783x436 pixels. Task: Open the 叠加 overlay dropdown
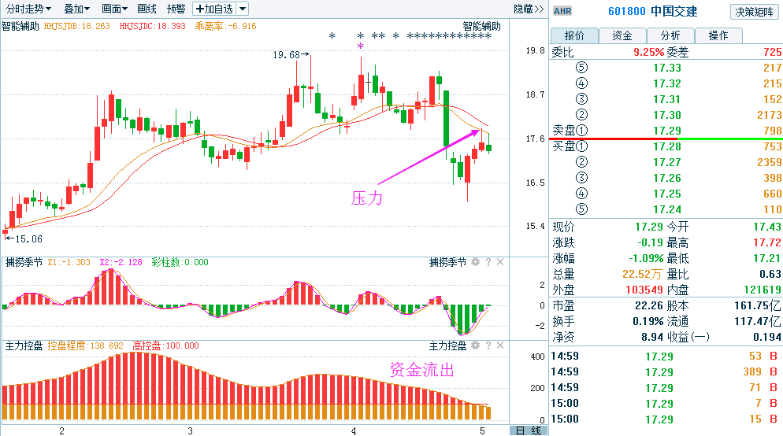[x=76, y=9]
